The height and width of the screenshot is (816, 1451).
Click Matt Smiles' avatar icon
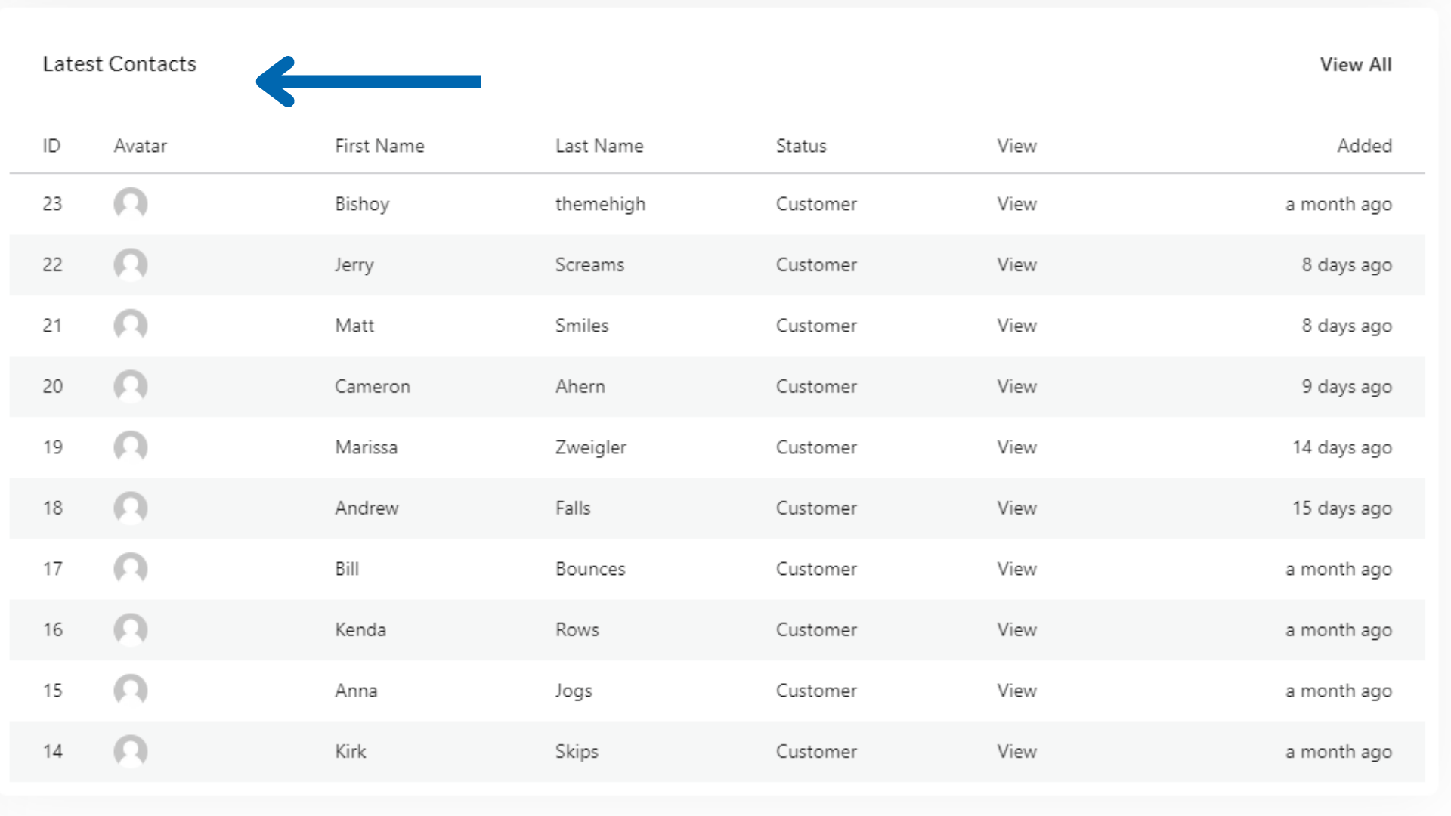click(x=131, y=326)
